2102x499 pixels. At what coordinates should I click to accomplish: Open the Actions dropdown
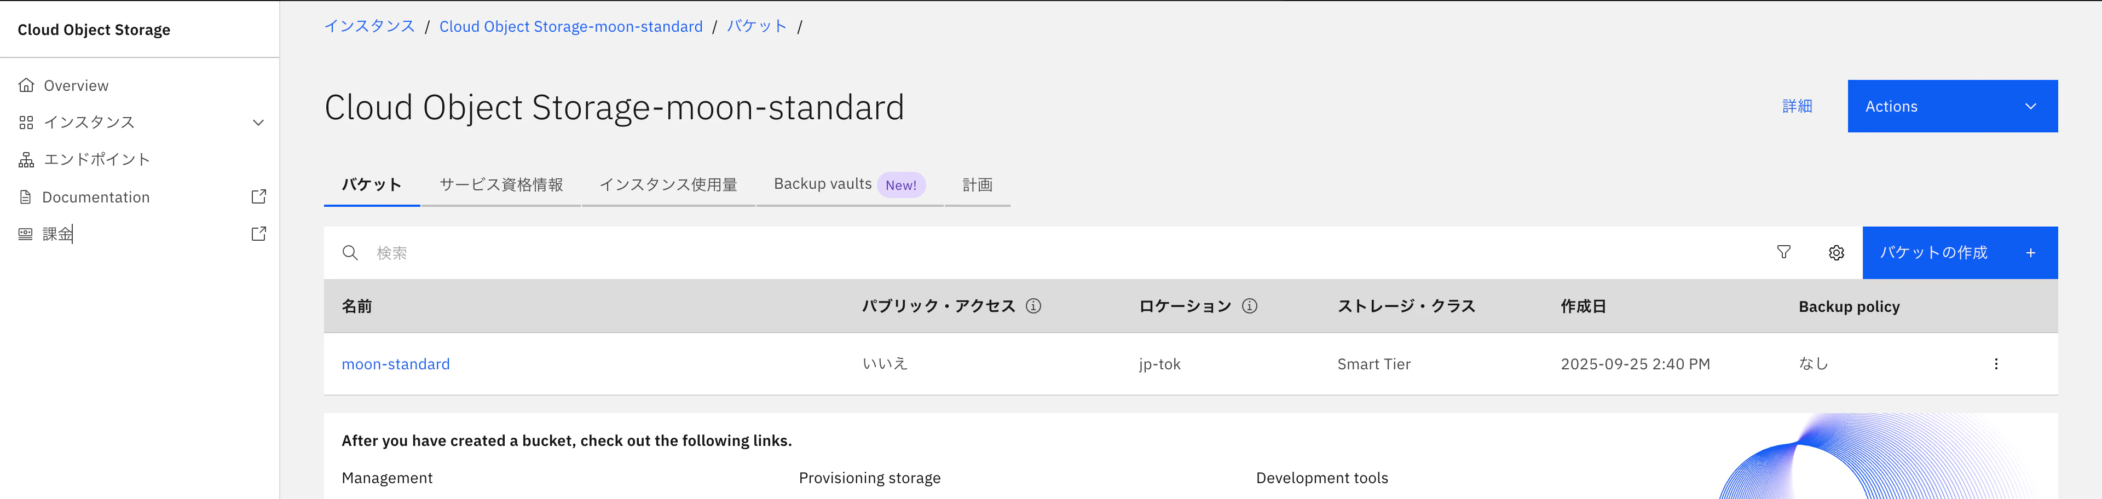[1952, 106]
